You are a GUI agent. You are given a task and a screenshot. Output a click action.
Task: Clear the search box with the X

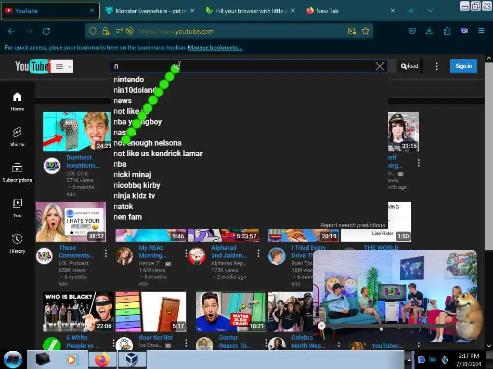pyautogui.click(x=380, y=66)
